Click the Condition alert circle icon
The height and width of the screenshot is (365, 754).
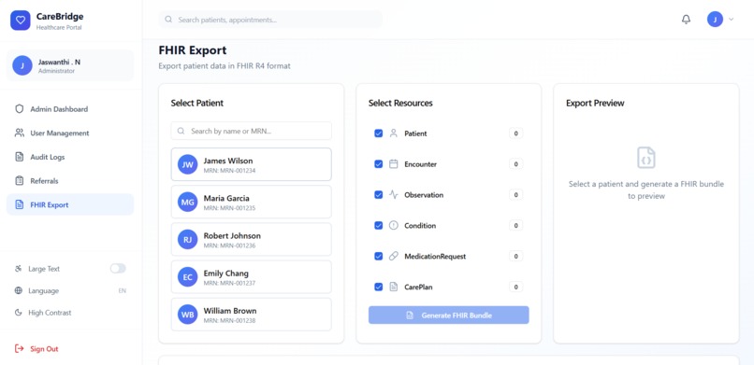coord(393,225)
